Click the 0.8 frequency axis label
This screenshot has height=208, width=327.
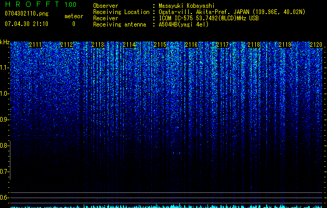click(x=4, y=146)
